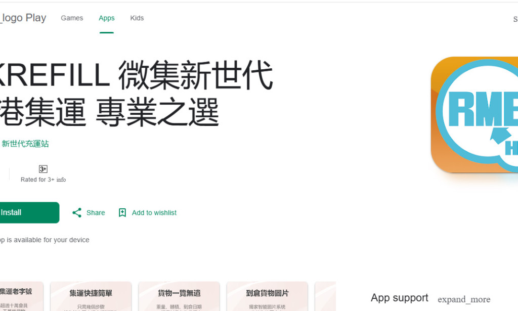Open developer page 新世代充運站
Image resolution: width=518 pixels, height=311 pixels.
click(24, 144)
